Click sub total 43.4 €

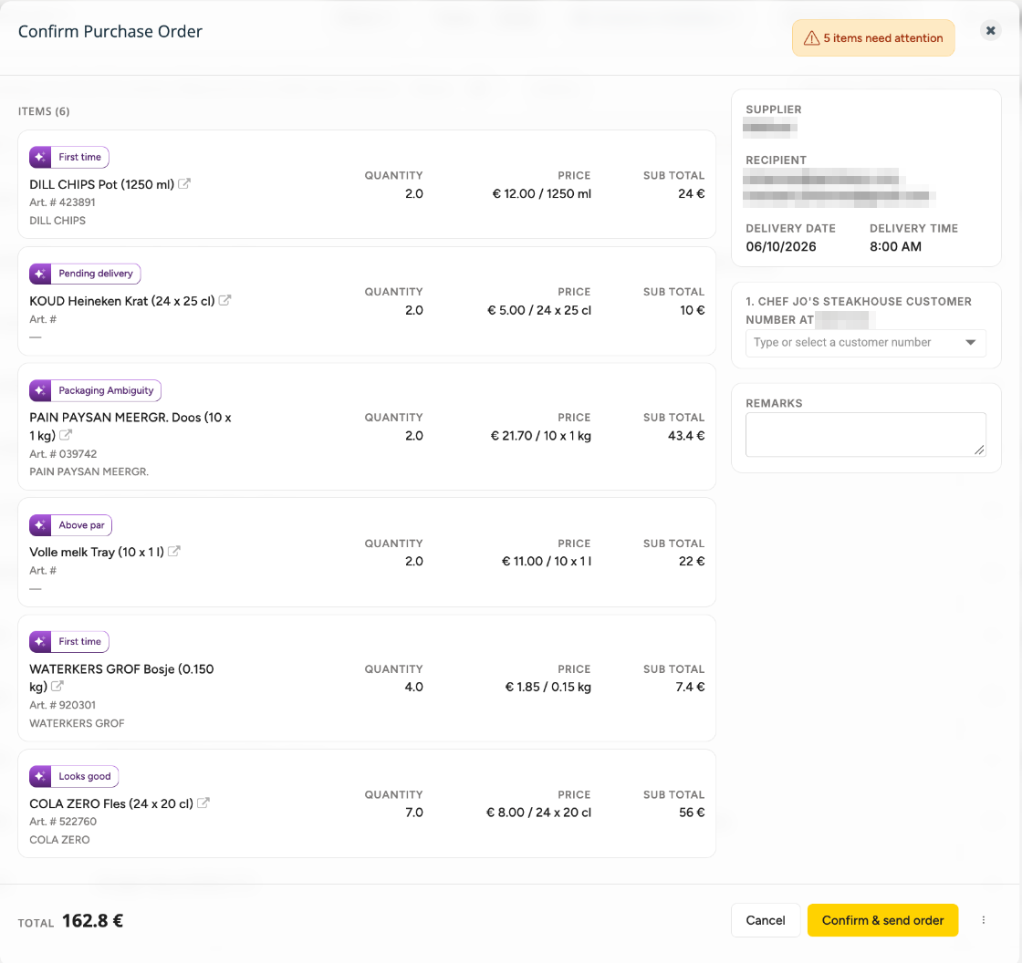coord(686,436)
